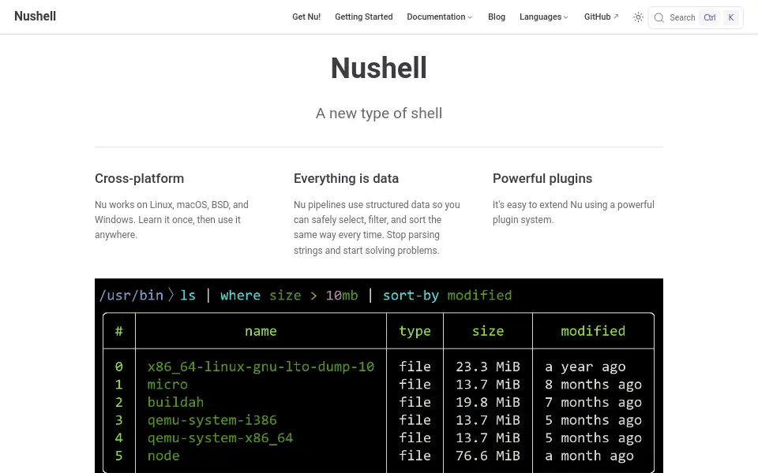Click the qemu-system-i386 file name
758x473 pixels.
click(x=212, y=420)
